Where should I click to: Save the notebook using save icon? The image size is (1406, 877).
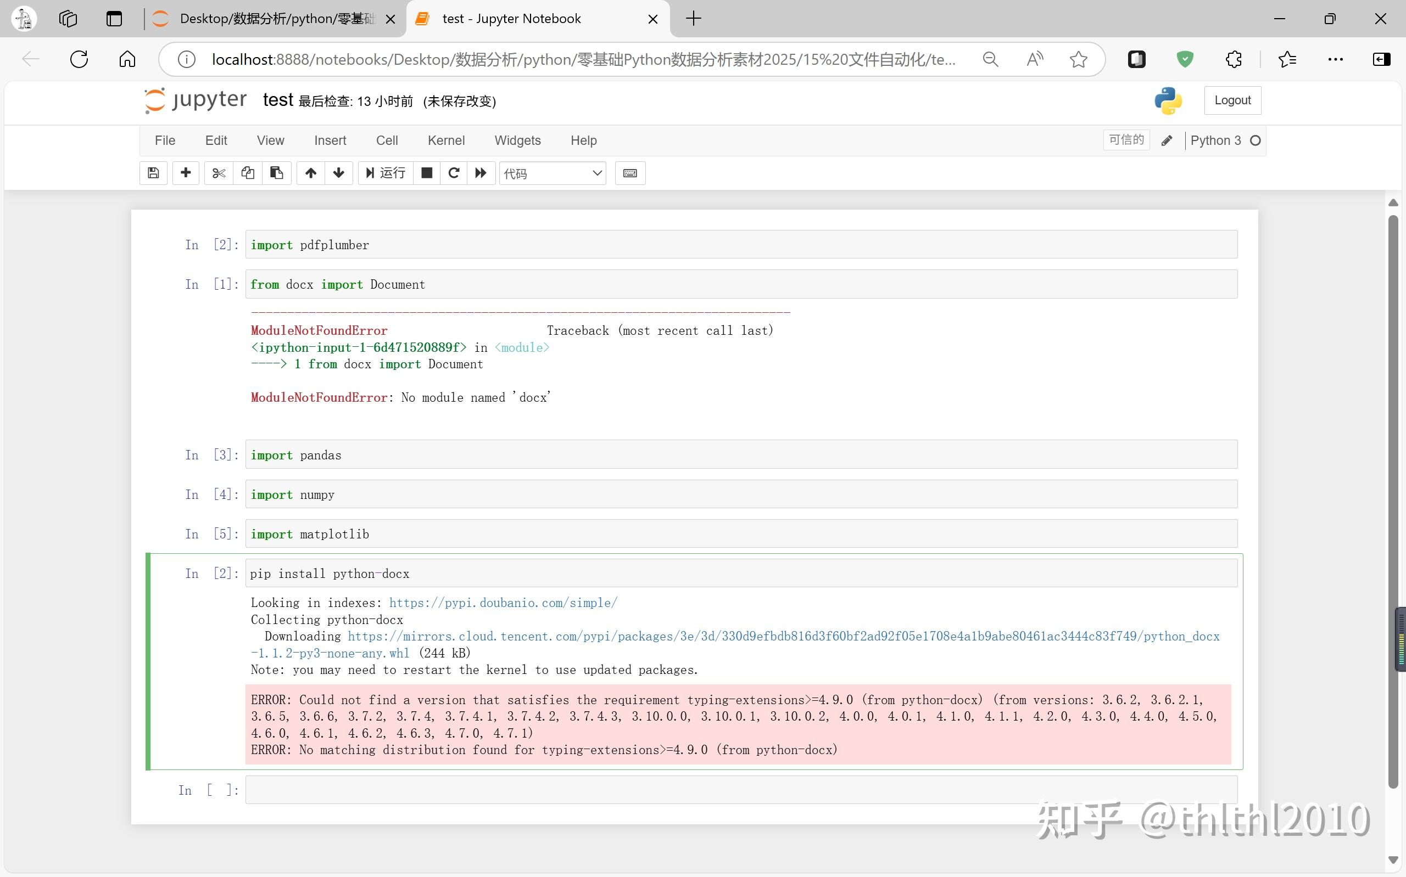pyautogui.click(x=153, y=173)
